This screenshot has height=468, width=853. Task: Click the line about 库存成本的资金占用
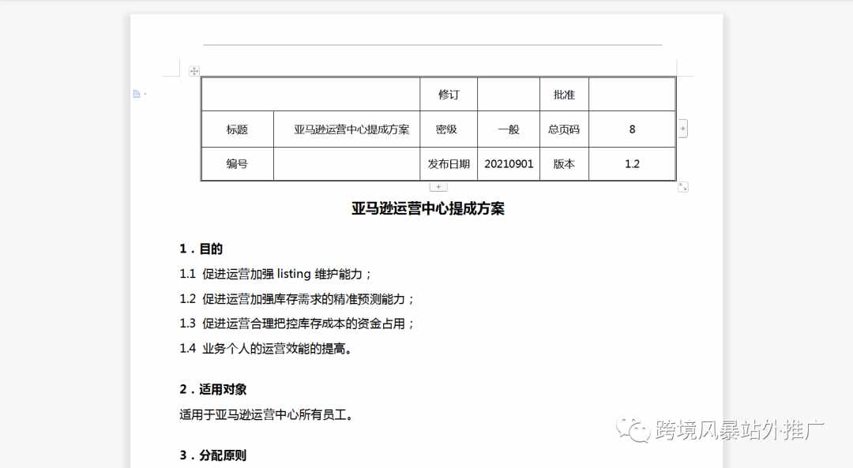tap(296, 324)
